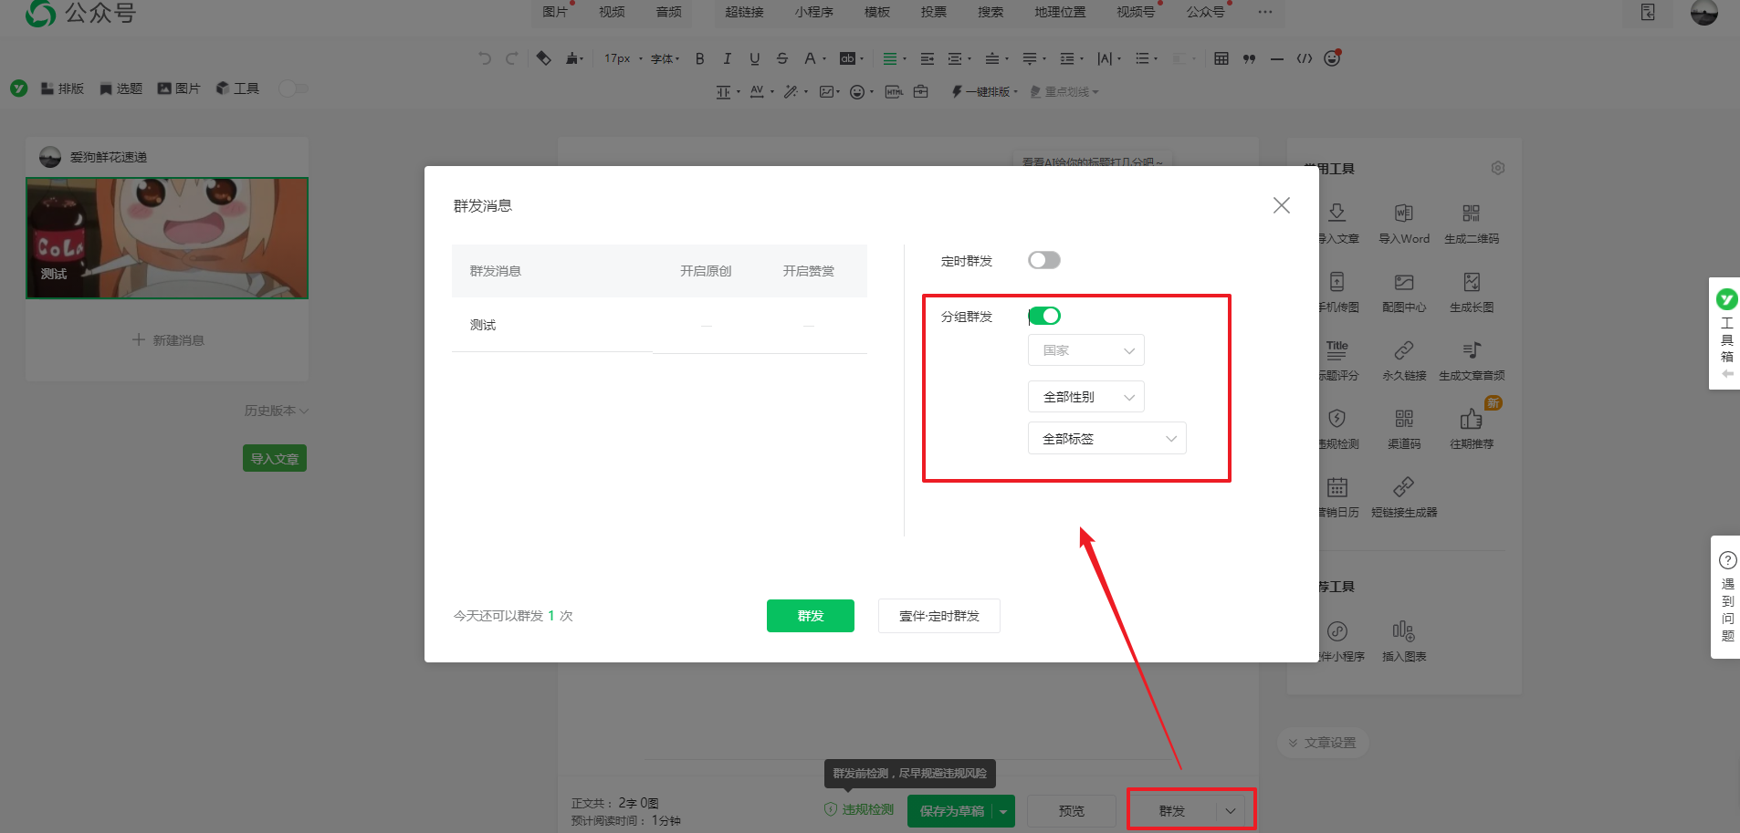This screenshot has width=1740, height=833.
Task: Click the format painter brush icon
Action: [x=573, y=58]
